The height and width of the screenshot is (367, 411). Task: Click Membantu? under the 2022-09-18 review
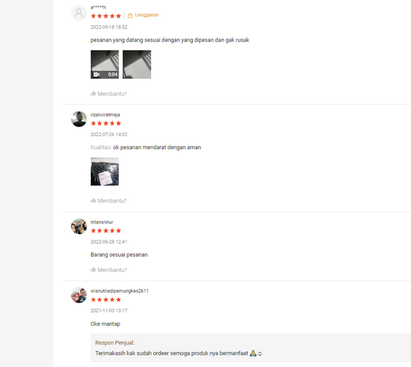pos(112,94)
